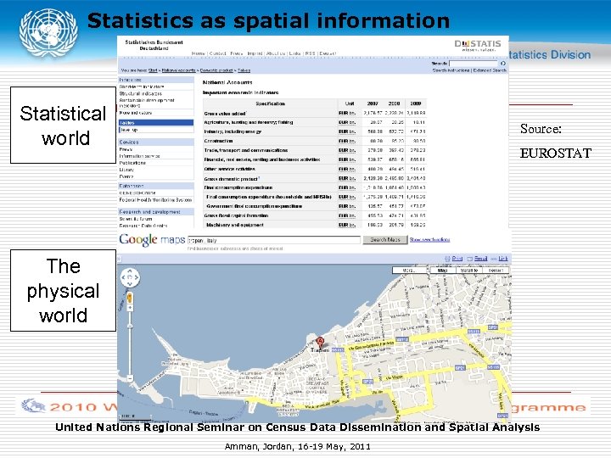This screenshot has height=458, width=611.
Task: Click Start in the breadcrumb trail
Action: coord(153,70)
